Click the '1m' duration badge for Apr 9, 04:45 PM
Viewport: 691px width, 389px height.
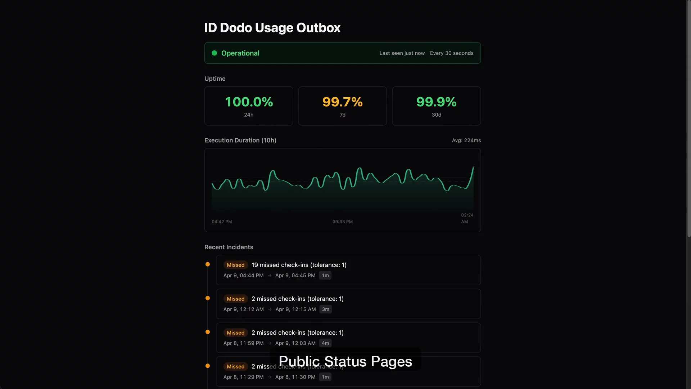coord(325,276)
